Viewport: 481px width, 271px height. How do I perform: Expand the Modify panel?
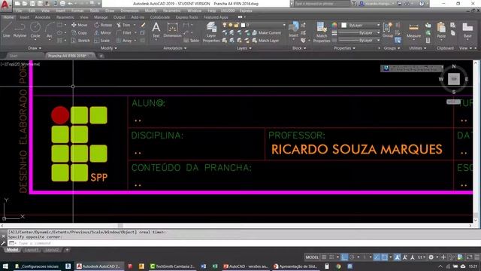click(108, 48)
